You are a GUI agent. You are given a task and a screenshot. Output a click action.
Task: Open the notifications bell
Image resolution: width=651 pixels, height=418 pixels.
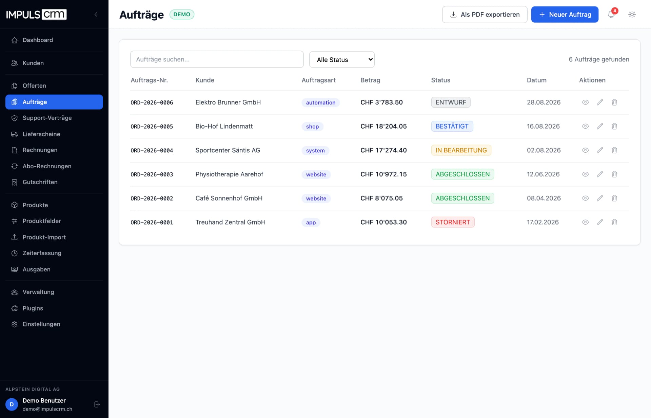(611, 15)
